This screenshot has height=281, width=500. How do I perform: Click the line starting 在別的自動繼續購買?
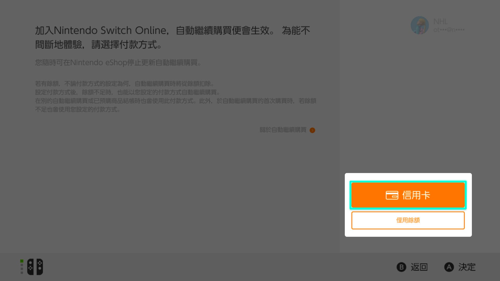(x=176, y=105)
